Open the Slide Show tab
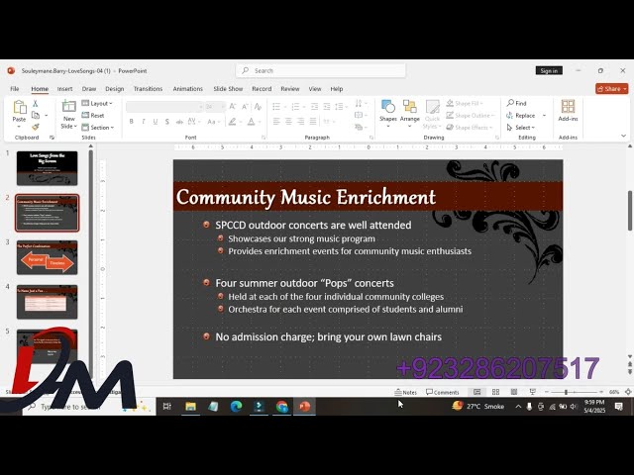 click(228, 89)
